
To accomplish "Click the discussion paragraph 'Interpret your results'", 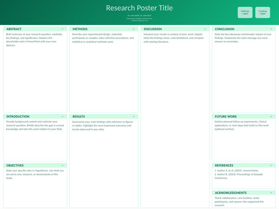I will pyautogui.click(x=173, y=38).
